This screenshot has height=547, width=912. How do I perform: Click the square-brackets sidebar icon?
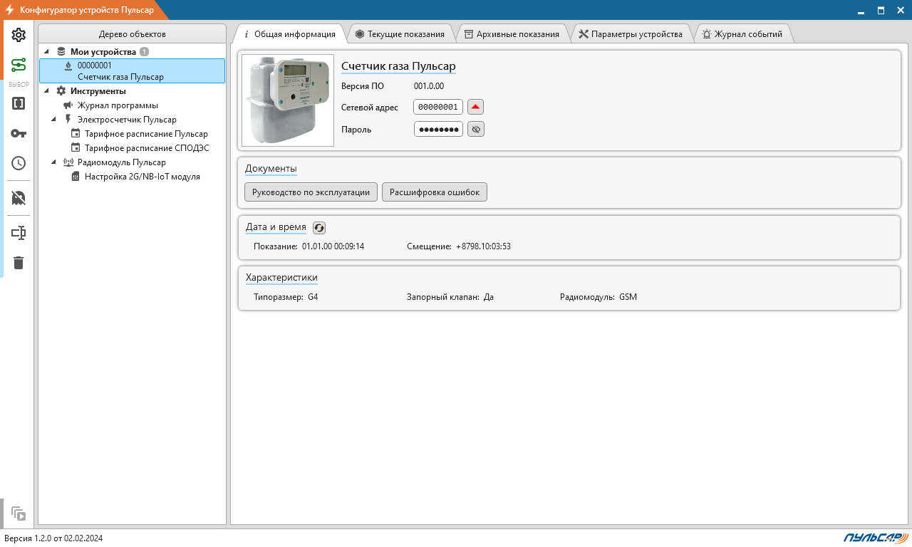[x=19, y=103]
